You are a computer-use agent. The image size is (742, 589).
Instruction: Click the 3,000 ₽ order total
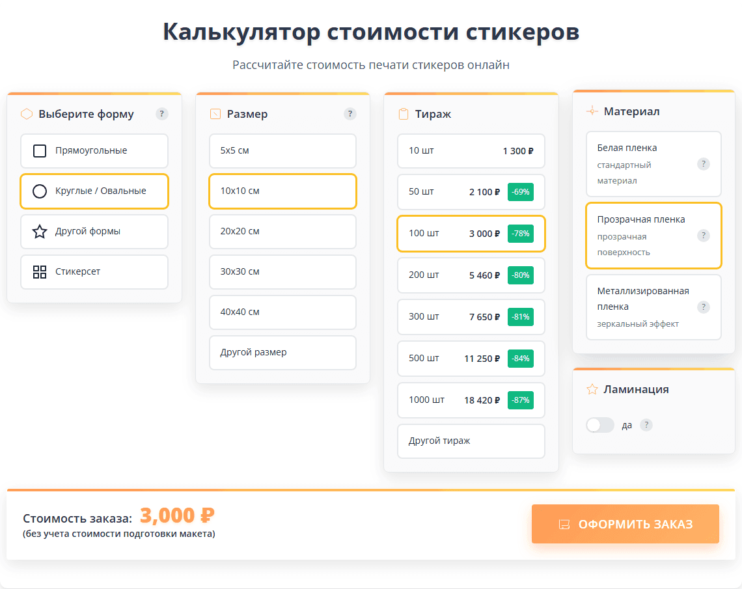[177, 515]
